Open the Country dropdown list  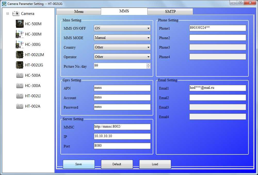click(x=148, y=47)
